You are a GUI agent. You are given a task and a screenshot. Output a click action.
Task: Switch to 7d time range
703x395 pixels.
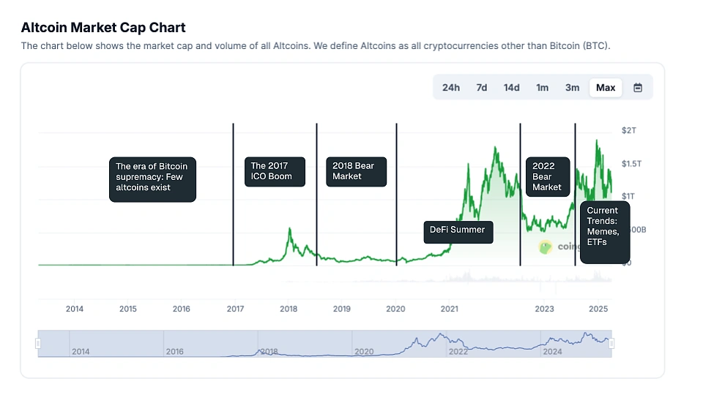(481, 88)
